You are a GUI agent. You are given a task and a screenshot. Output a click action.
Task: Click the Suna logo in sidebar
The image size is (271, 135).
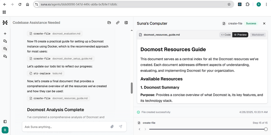(5, 23)
